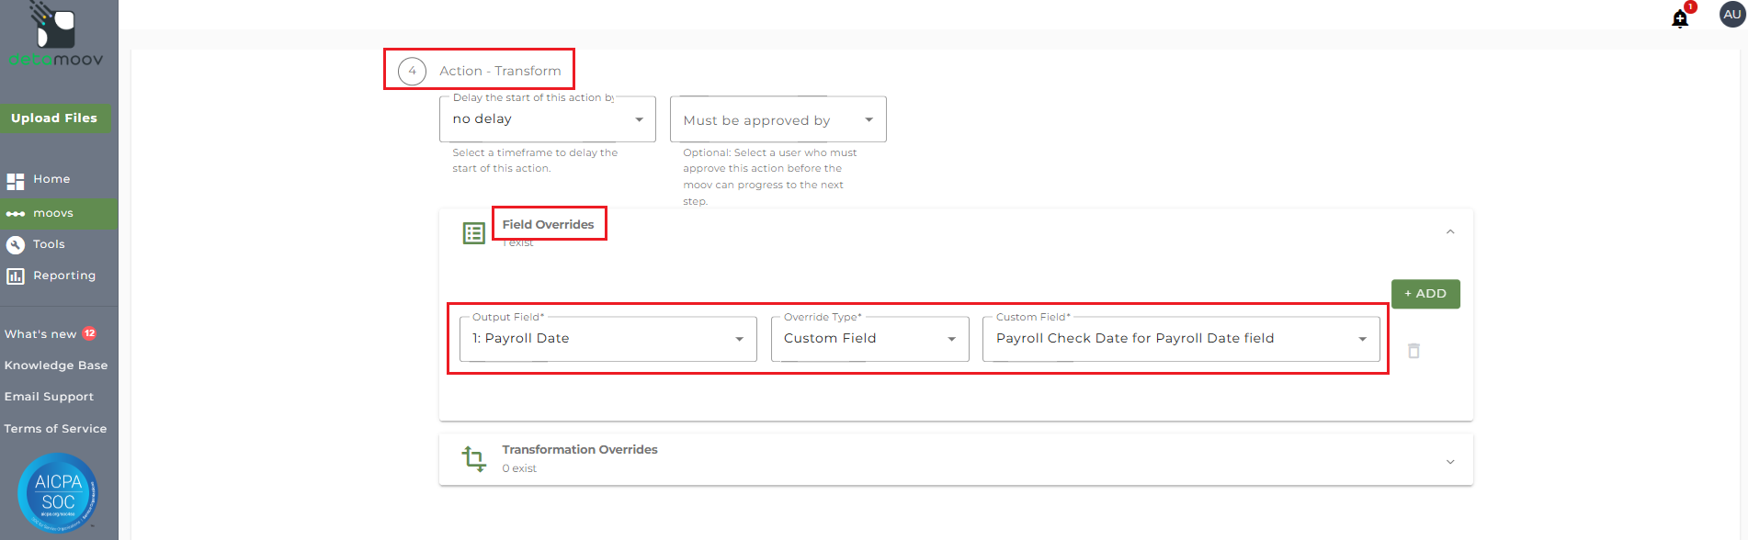
Task: Click the Field Overrides list icon
Action: (x=474, y=233)
